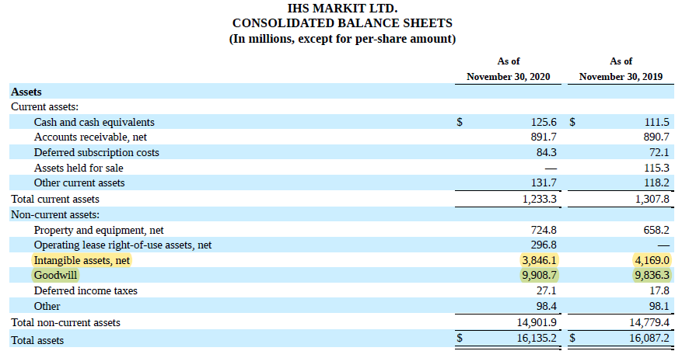Screen dimensions: 682x351
Task: Click the 115.3 value
Action: click(656, 168)
